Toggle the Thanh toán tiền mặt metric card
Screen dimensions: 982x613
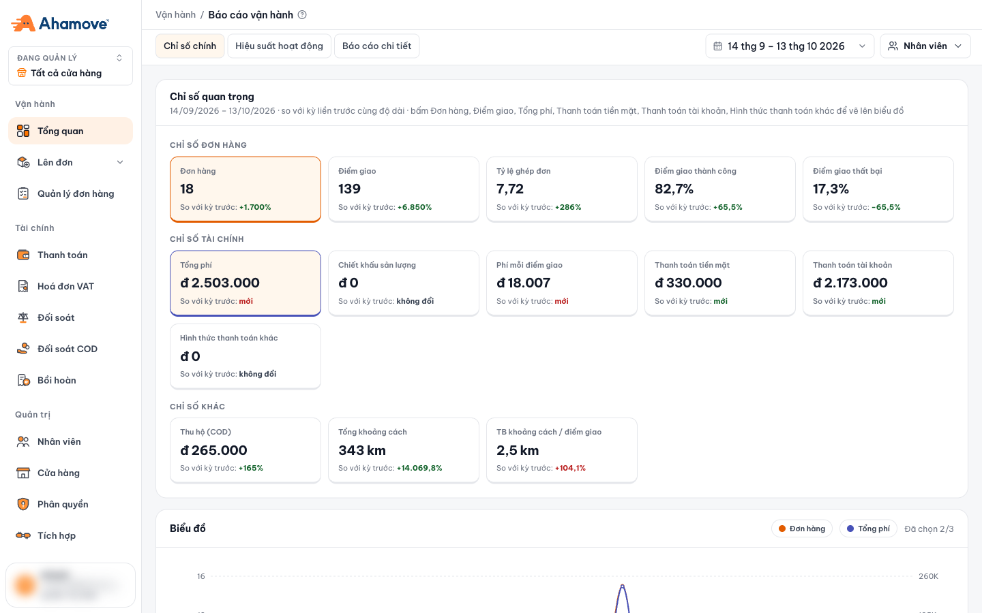pos(720,283)
